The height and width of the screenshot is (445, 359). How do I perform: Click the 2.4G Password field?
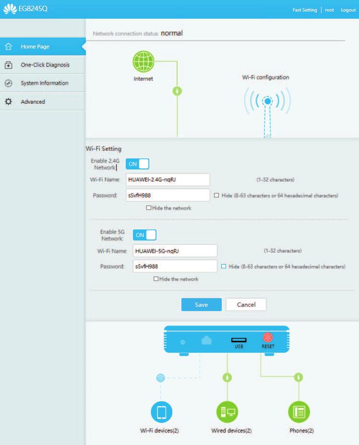(168, 195)
